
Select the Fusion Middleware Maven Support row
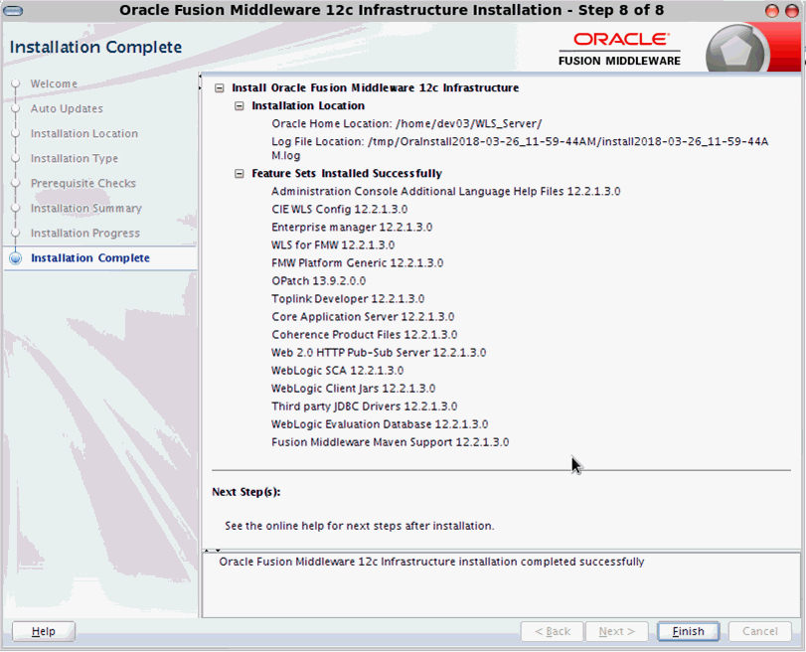point(391,442)
